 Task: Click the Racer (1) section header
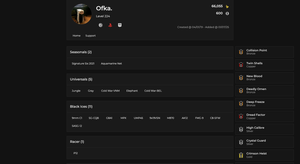click(150, 142)
